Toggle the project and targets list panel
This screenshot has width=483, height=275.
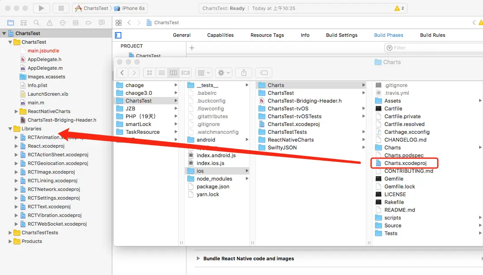pos(118,36)
